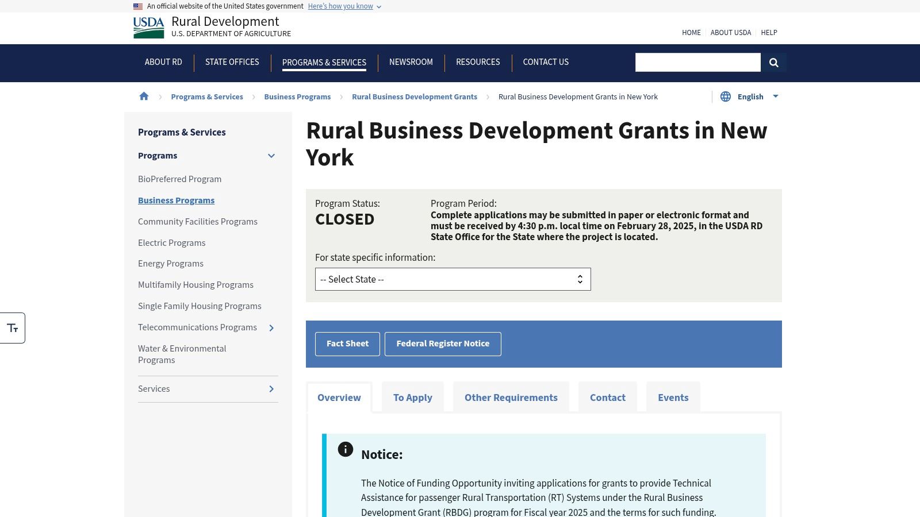
Task: Click the Tt text-size icon on the left edge
Action: tap(12, 327)
